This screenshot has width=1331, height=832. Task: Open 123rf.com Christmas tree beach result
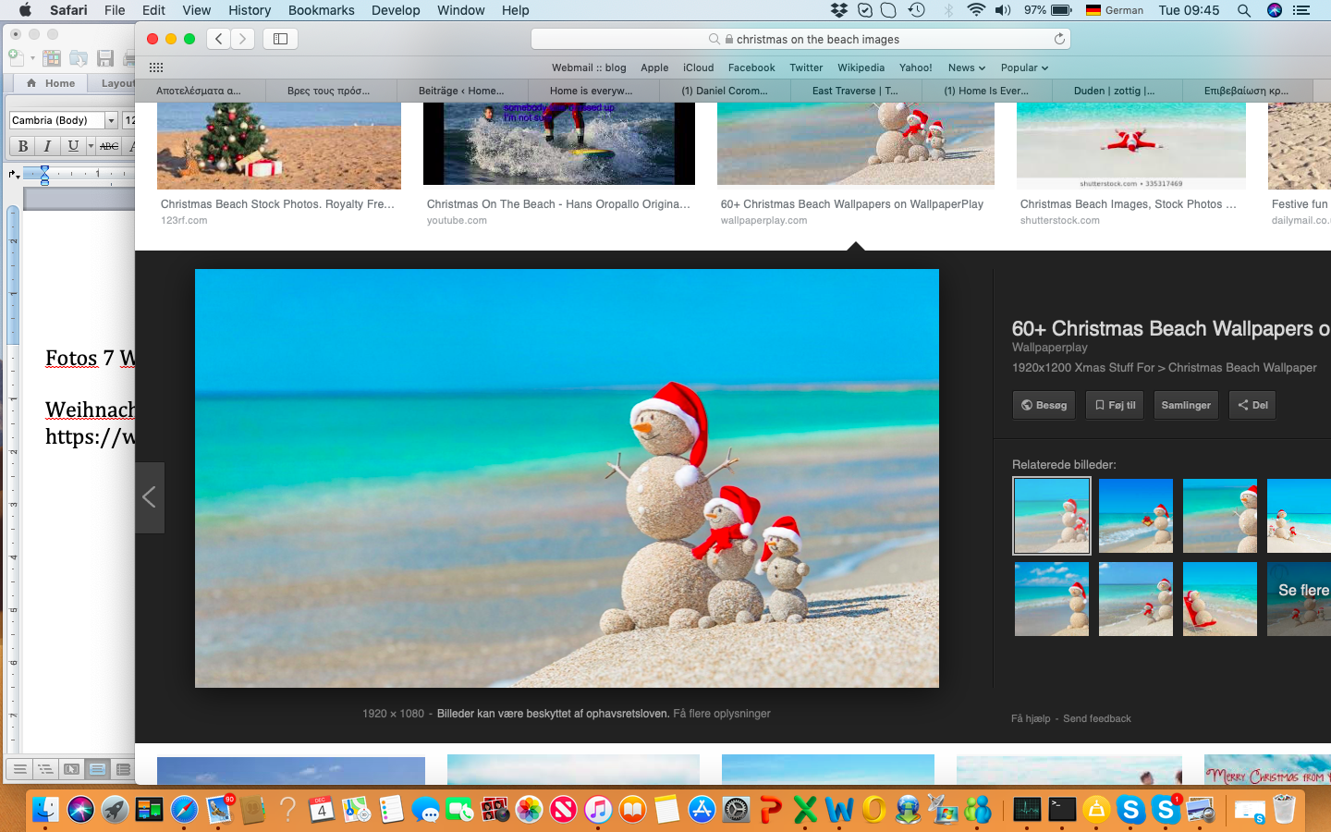(x=279, y=146)
